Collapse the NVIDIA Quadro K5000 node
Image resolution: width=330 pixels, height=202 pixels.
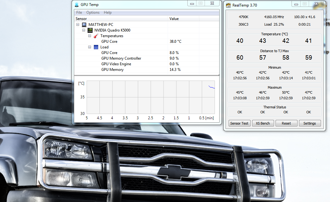coord(84,30)
